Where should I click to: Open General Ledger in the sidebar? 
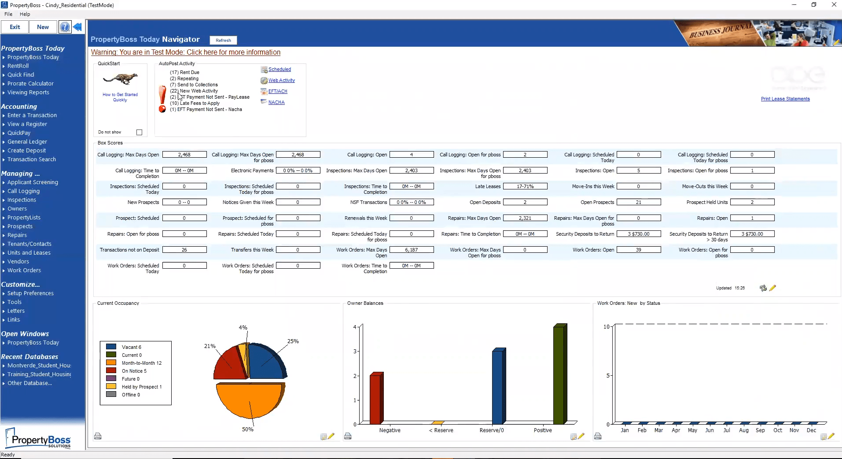pyautogui.click(x=27, y=142)
